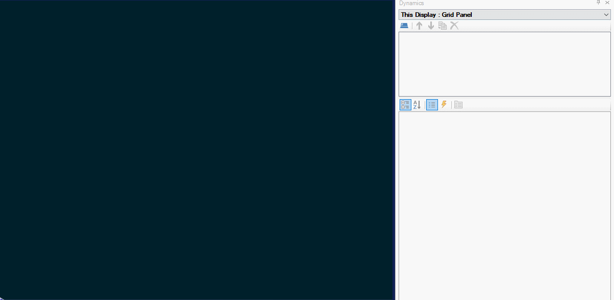Click the delete X icon in Dynamics toolbar
Image resolution: width=614 pixels, height=300 pixels.
tap(454, 26)
